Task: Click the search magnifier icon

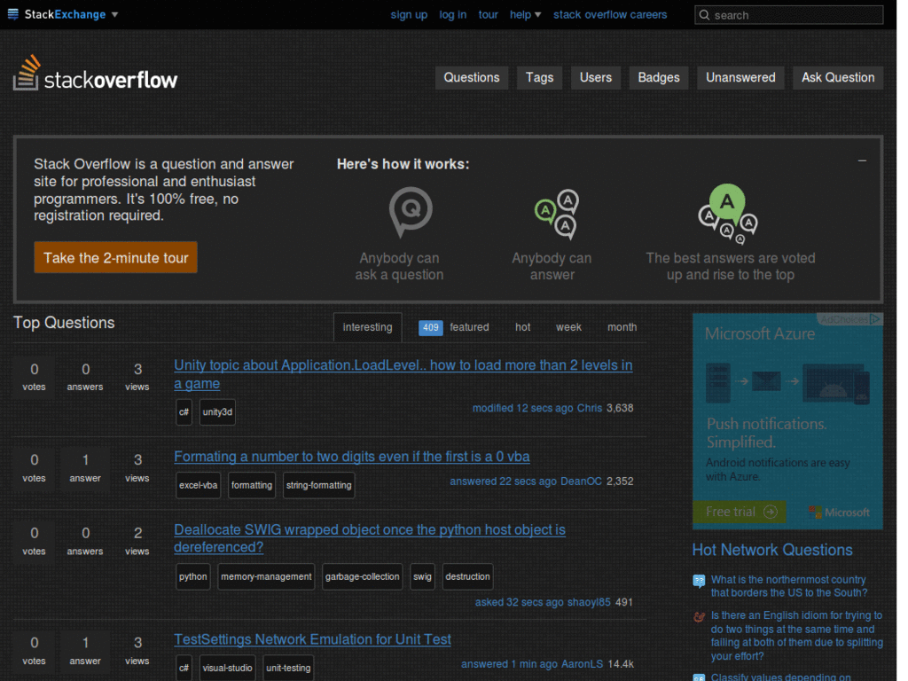Action: (x=704, y=15)
